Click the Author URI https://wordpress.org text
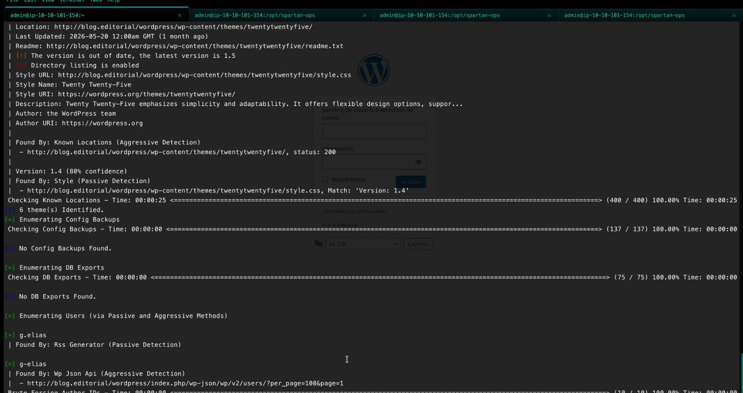The height and width of the screenshot is (393, 743). pyautogui.click(x=102, y=123)
